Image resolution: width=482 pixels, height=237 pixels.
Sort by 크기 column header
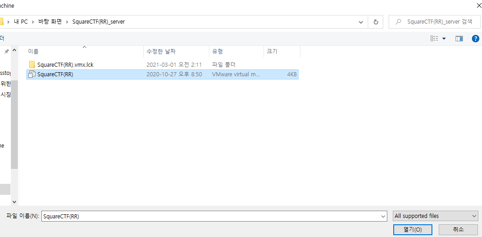272,51
